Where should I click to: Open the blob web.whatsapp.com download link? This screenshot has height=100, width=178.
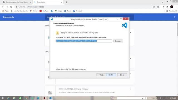click(x=86, y=92)
